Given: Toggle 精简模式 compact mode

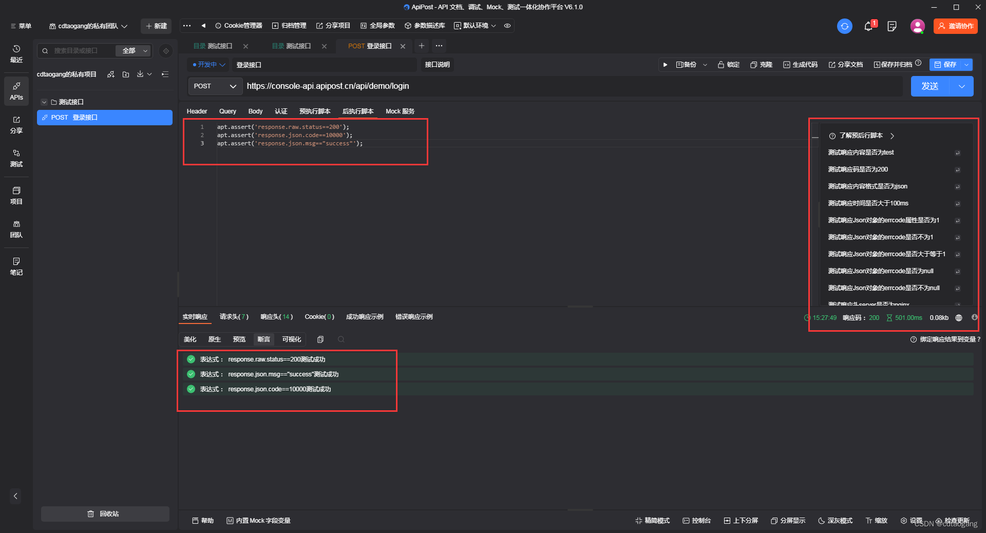Looking at the screenshot, I should (653, 521).
